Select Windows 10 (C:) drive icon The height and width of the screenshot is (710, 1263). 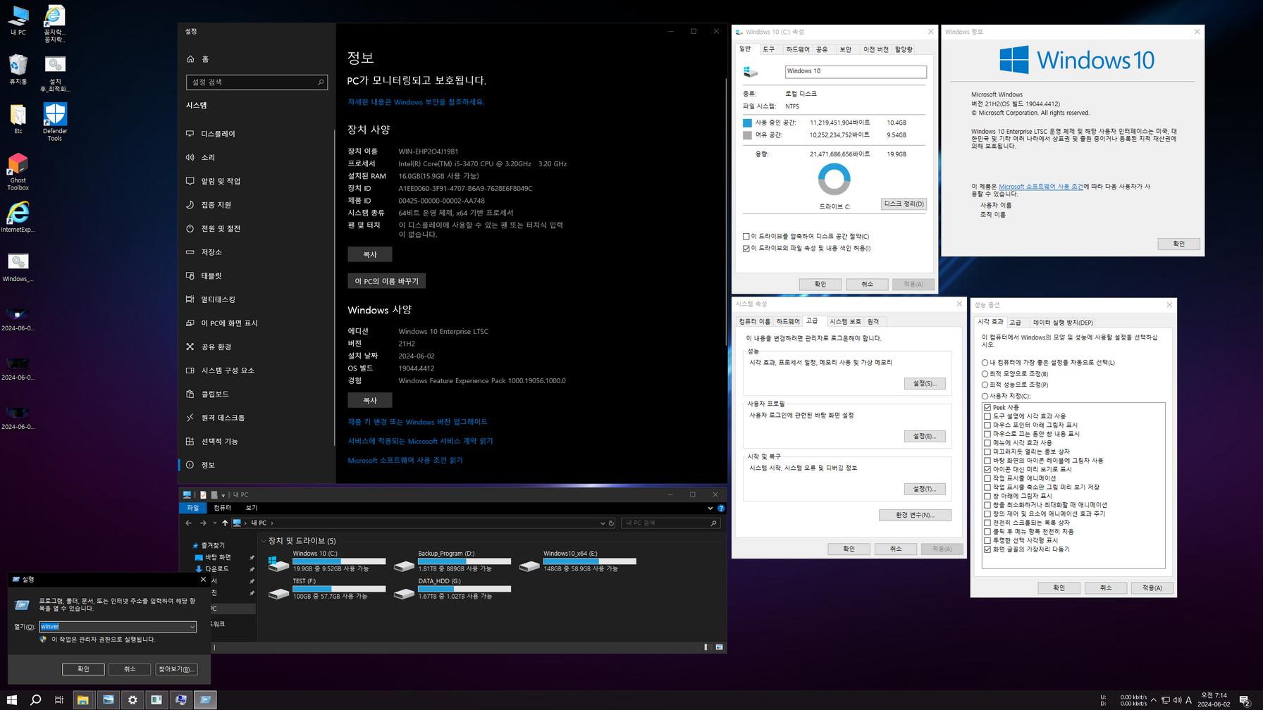[x=278, y=563]
